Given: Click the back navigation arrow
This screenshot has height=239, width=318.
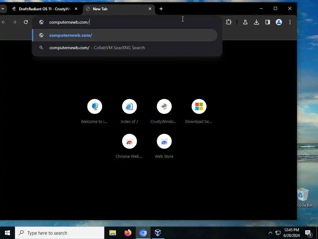Looking at the screenshot, I should click(x=4, y=22).
